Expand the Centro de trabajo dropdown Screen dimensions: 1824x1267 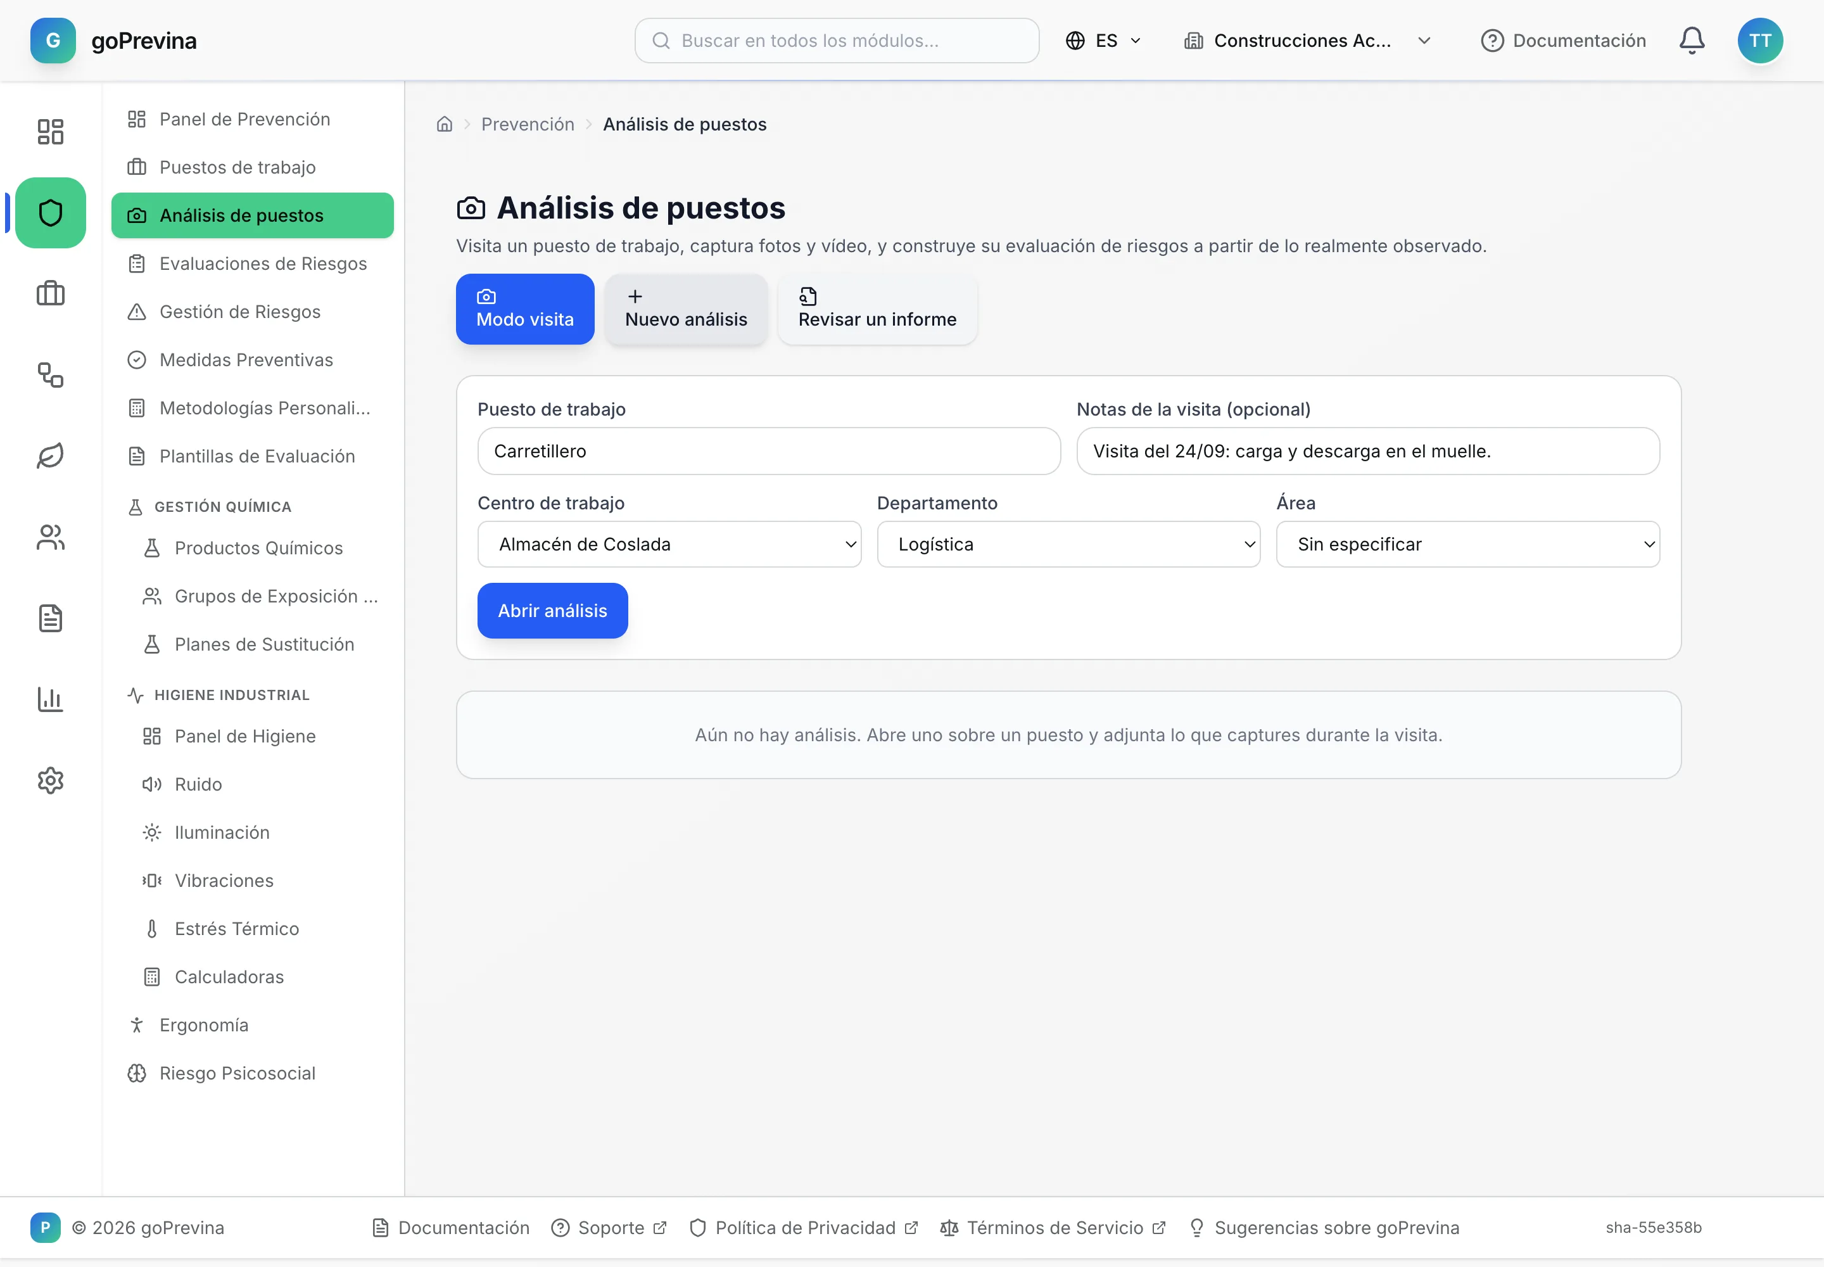669,545
